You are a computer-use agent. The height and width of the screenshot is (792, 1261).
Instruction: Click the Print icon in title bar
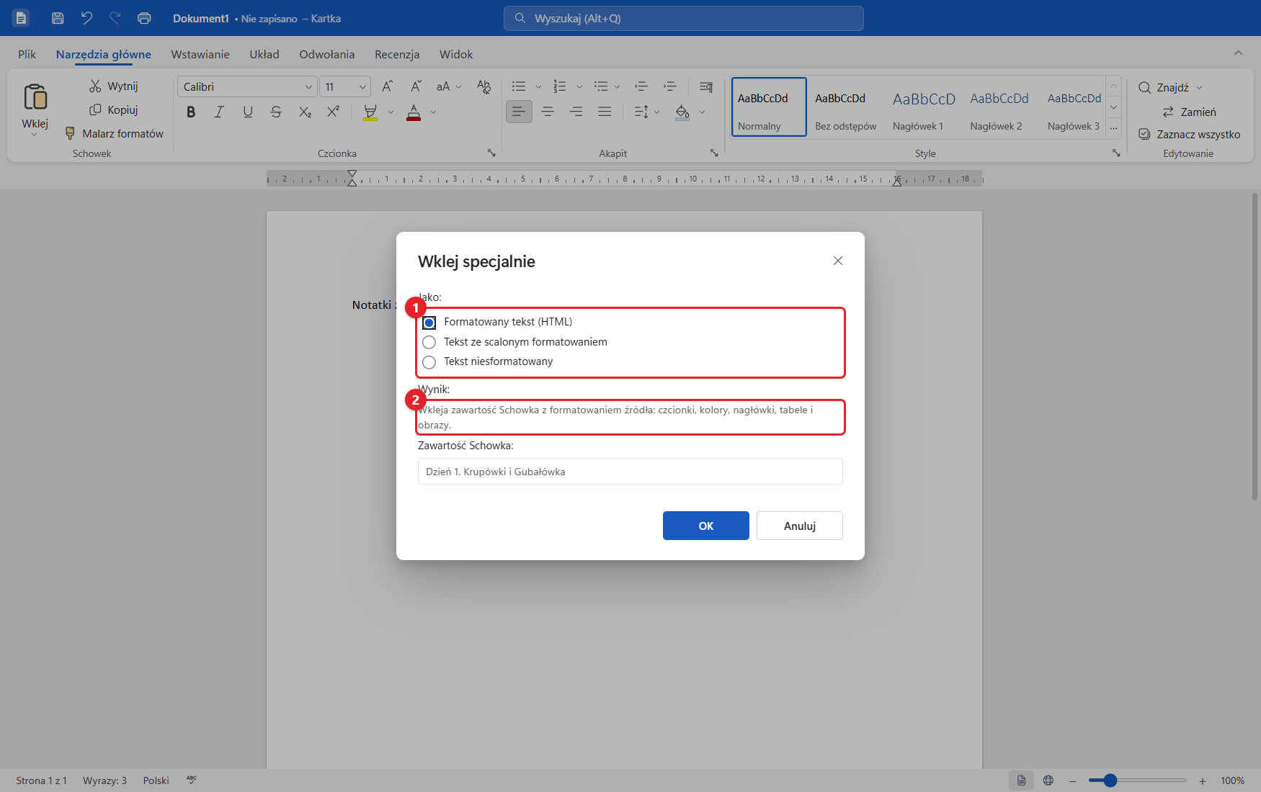click(x=144, y=18)
